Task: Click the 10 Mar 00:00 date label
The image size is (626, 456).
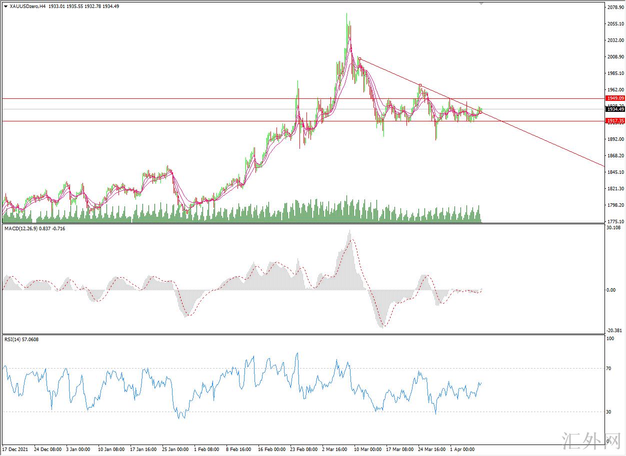Action: click(368, 450)
